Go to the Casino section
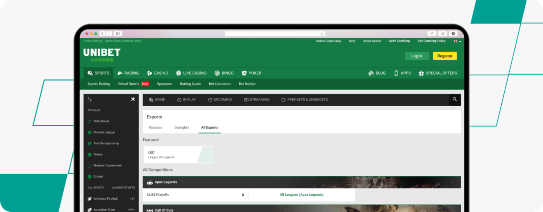This screenshot has height=212, width=543. [x=157, y=73]
